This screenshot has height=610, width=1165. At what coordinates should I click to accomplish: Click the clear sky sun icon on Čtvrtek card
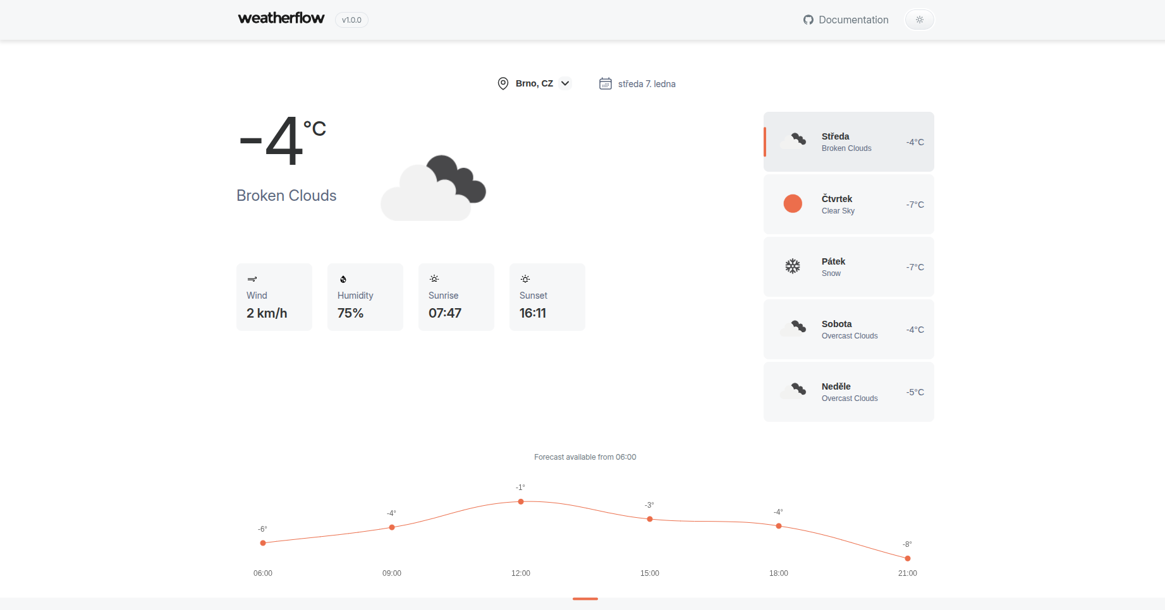793,203
